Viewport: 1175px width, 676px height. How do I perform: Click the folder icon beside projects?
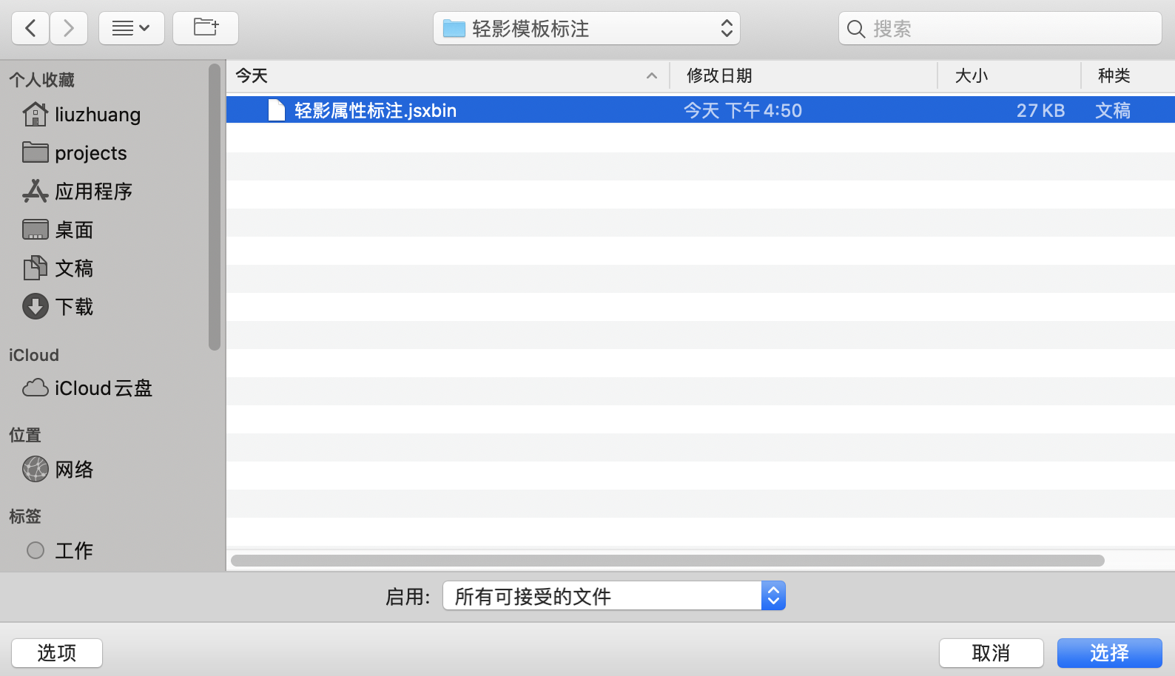(35, 152)
